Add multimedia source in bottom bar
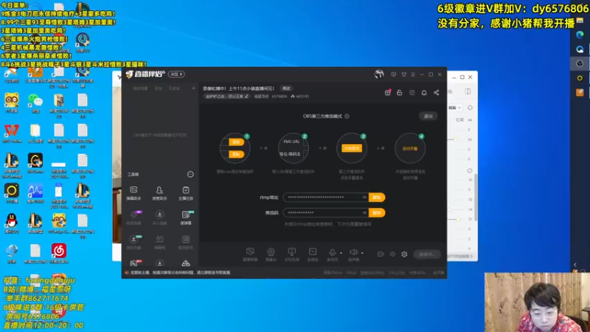Image resolution: width=590 pixels, height=332 pixels. (x=313, y=254)
